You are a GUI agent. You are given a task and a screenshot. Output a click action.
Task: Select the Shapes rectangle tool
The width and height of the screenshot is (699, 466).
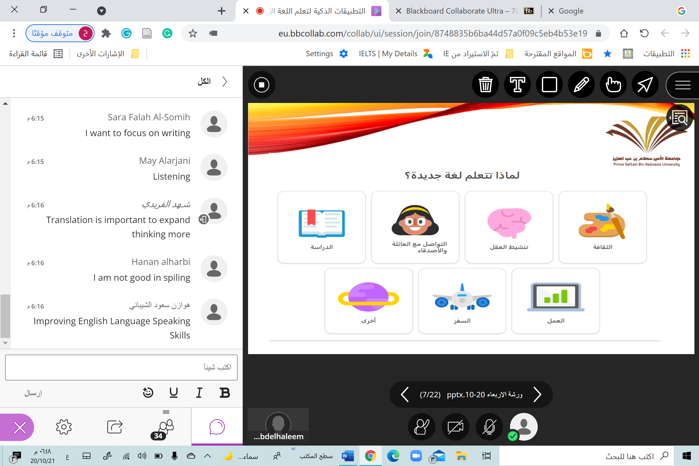(549, 85)
